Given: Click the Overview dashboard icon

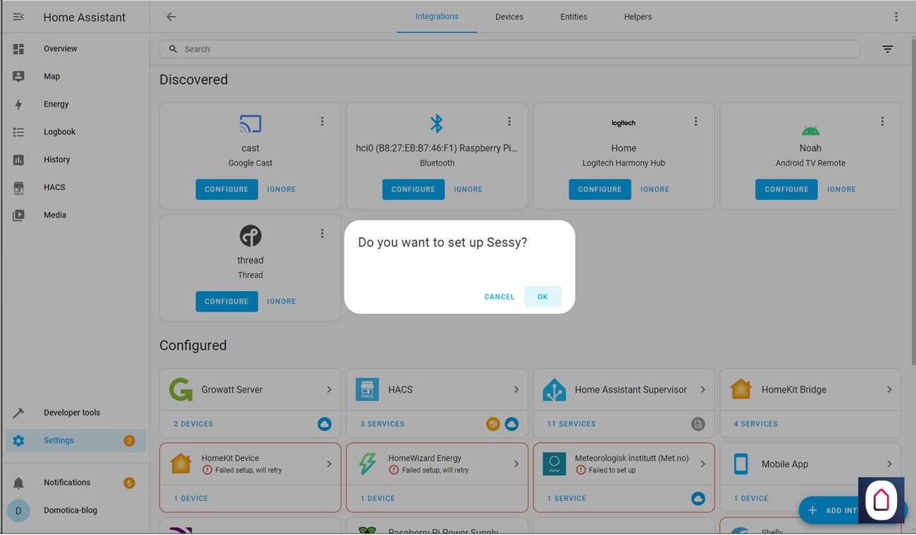Looking at the screenshot, I should coord(18,49).
